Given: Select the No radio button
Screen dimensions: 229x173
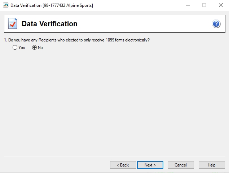Looking at the screenshot, I should coord(35,48).
